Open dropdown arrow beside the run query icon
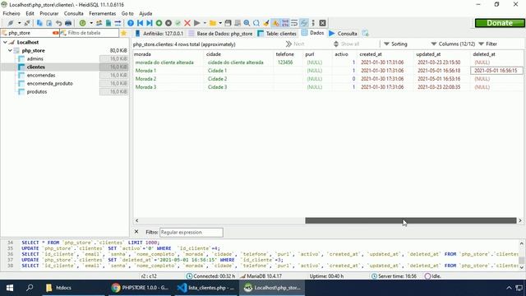The width and height of the screenshot is (526, 296). coord(205,23)
